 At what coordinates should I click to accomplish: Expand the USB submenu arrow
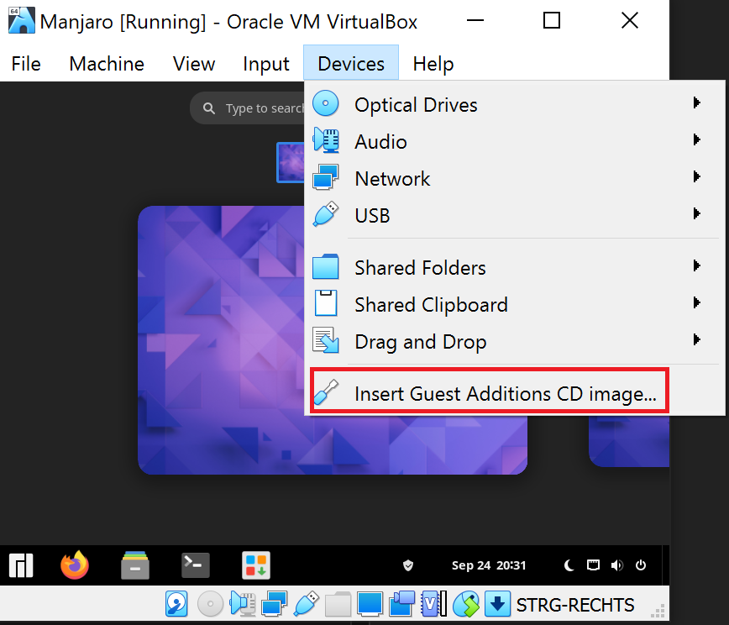pyautogui.click(x=696, y=213)
